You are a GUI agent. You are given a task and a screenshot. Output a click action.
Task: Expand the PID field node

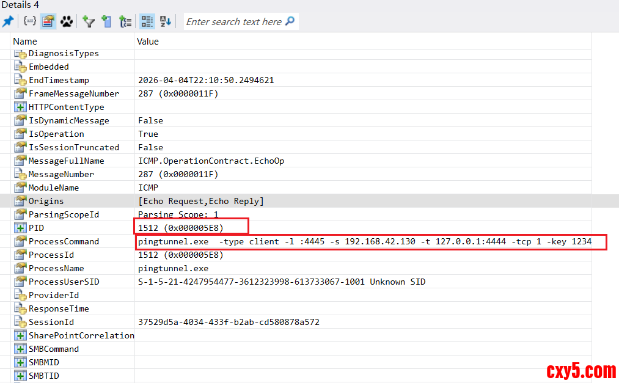pyautogui.click(x=20, y=228)
